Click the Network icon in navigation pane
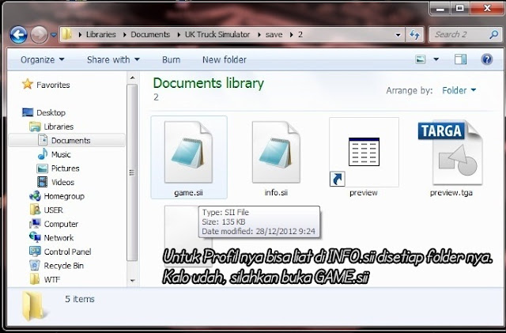Screen dimensions: 506x333 click(35, 238)
